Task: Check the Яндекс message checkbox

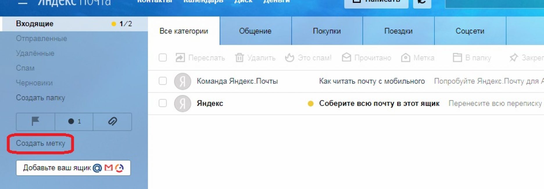Action: [x=163, y=103]
